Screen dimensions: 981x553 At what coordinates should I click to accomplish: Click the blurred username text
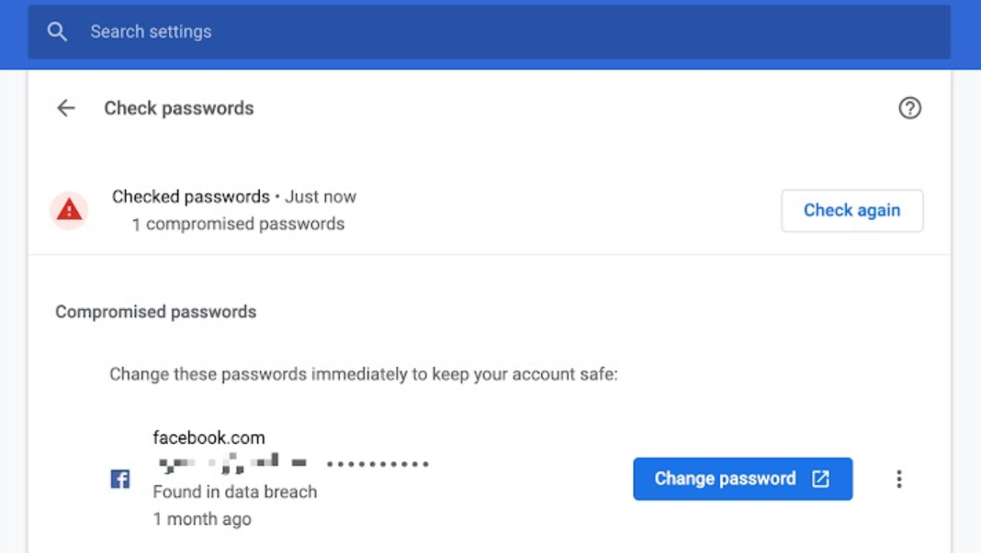click(231, 464)
